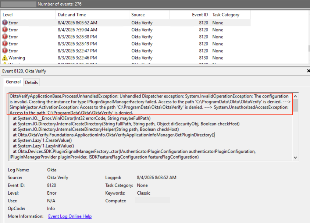The width and height of the screenshot is (310, 223).
Task: Sort by Event ID column header
Action: pyautogui.click(x=190, y=15)
